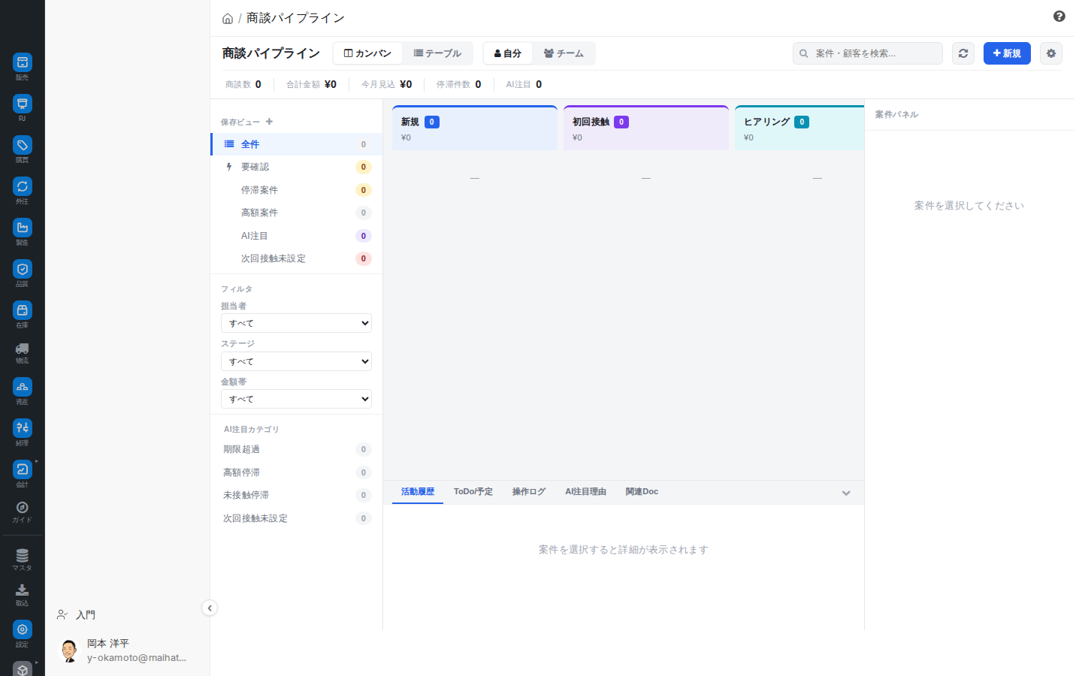
Task: Collapse the bottom detail panel chevron
Action: 846,493
